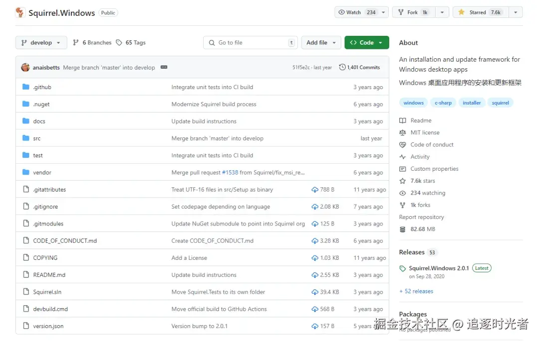Screen dimensions: 539x341
Task: Open the src folder
Action: [x=37, y=138]
